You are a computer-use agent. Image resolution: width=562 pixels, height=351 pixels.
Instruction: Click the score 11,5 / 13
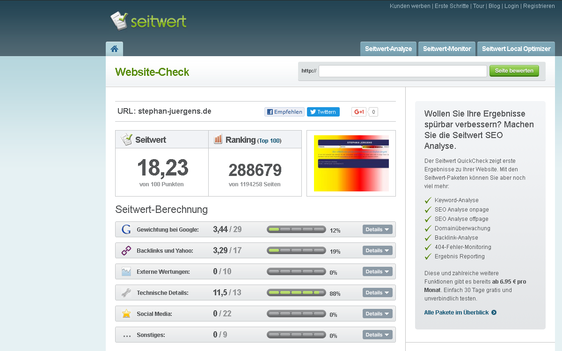pyautogui.click(x=227, y=292)
